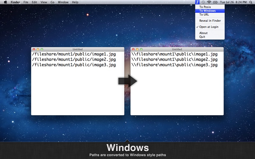Click the slash path converter menu bar icon

tap(198, 2)
